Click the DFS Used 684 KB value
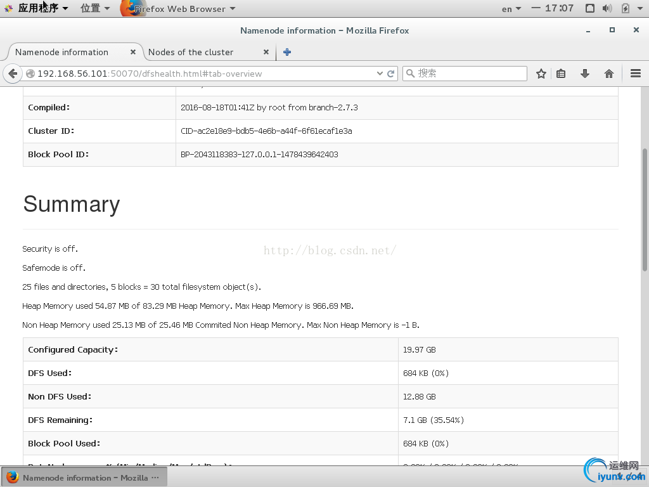This screenshot has height=487, width=649. pyautogui.click(x=426, y=373)
